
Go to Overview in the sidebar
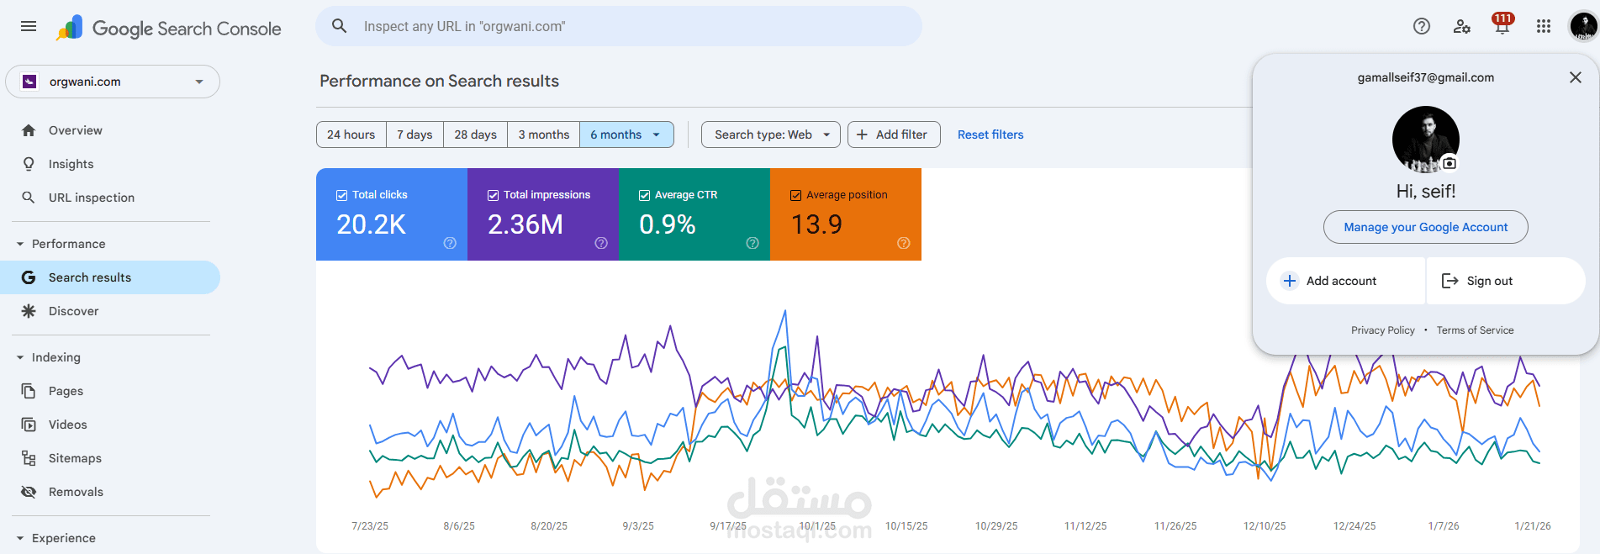pos(110,130)
